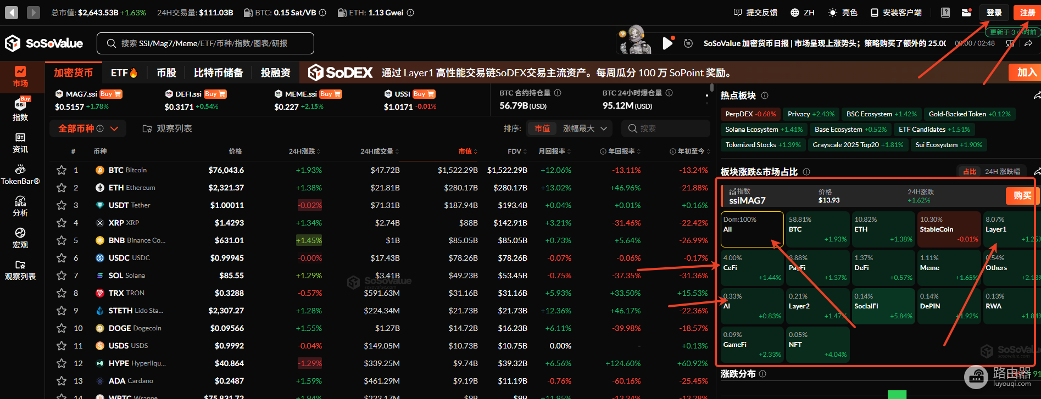The height and width of the screenshot is (399, 1041).
Task: Focus the coin table 搜索 field
Action: 666,128
